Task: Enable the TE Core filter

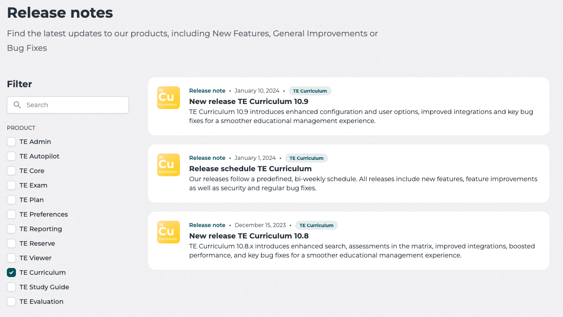Action: [x=11, y=171]
